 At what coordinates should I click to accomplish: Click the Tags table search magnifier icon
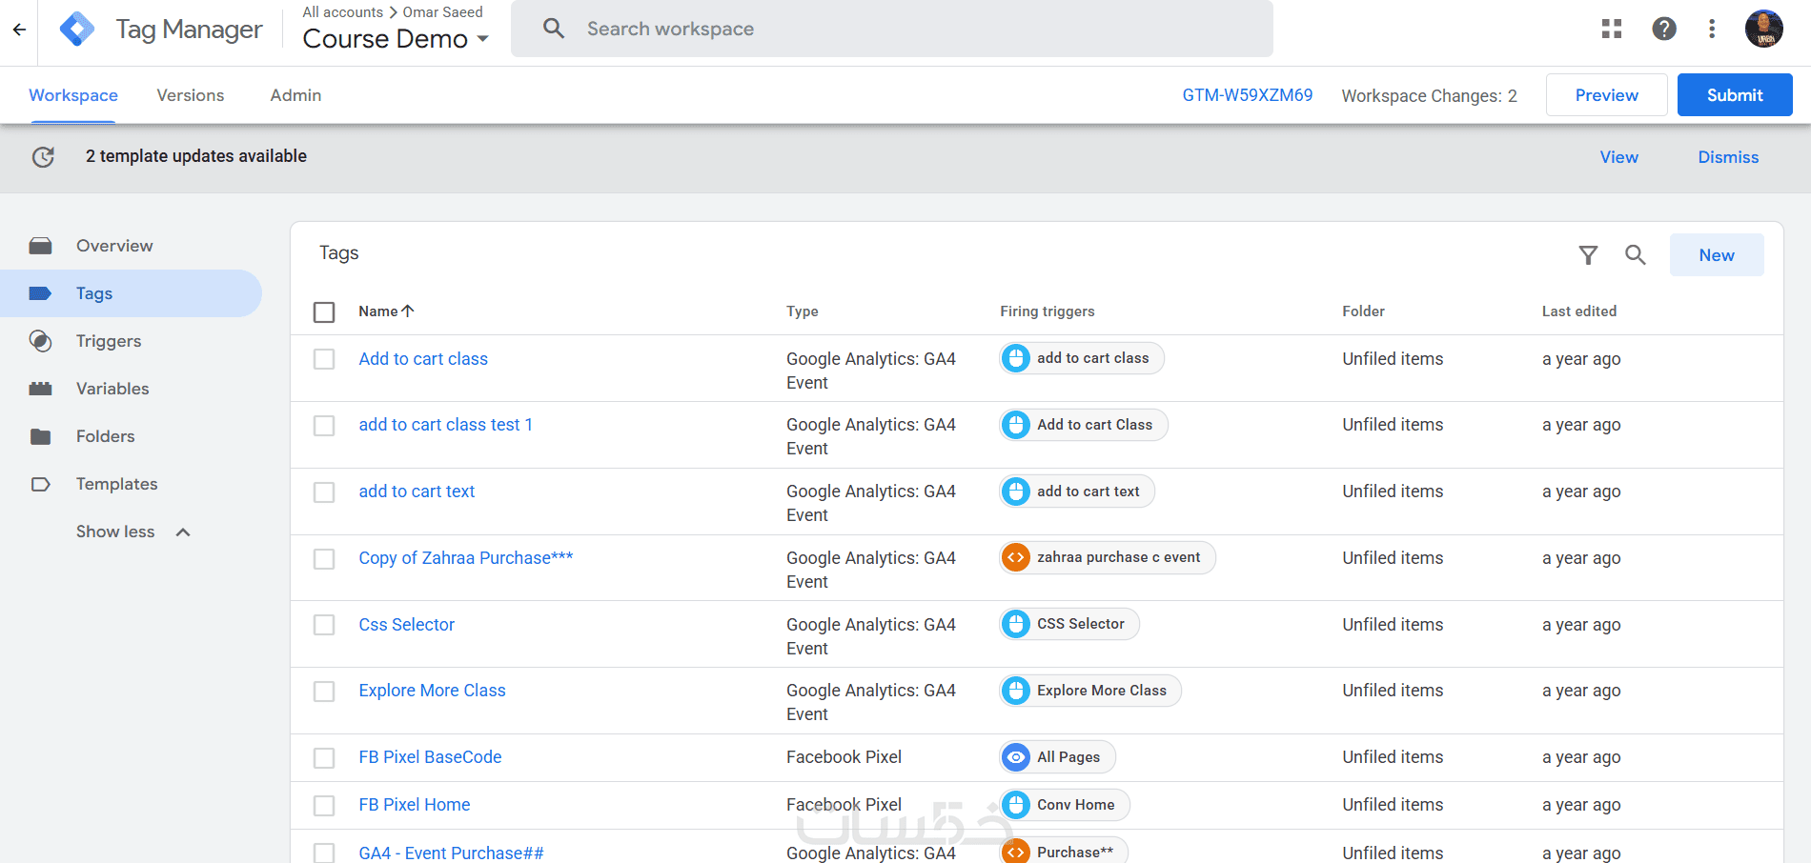point(1636,254)
